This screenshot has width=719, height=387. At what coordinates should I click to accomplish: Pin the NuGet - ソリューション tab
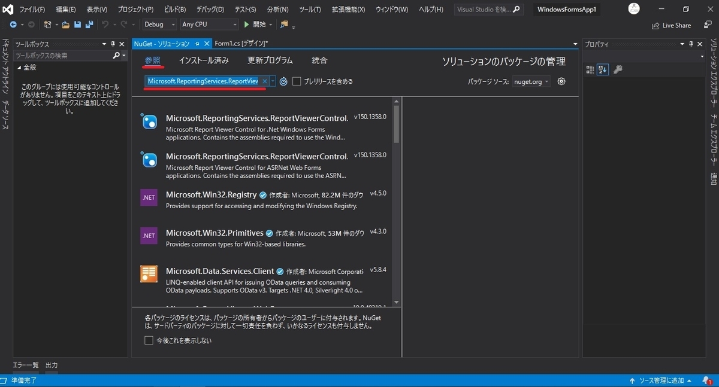(197, 44)
